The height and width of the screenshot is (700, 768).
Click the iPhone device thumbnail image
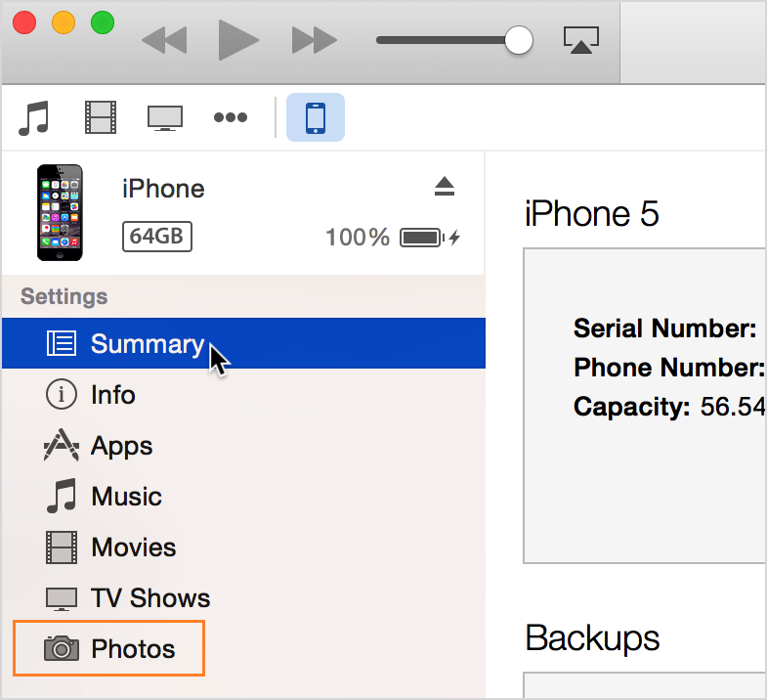[x=60, y=213]
